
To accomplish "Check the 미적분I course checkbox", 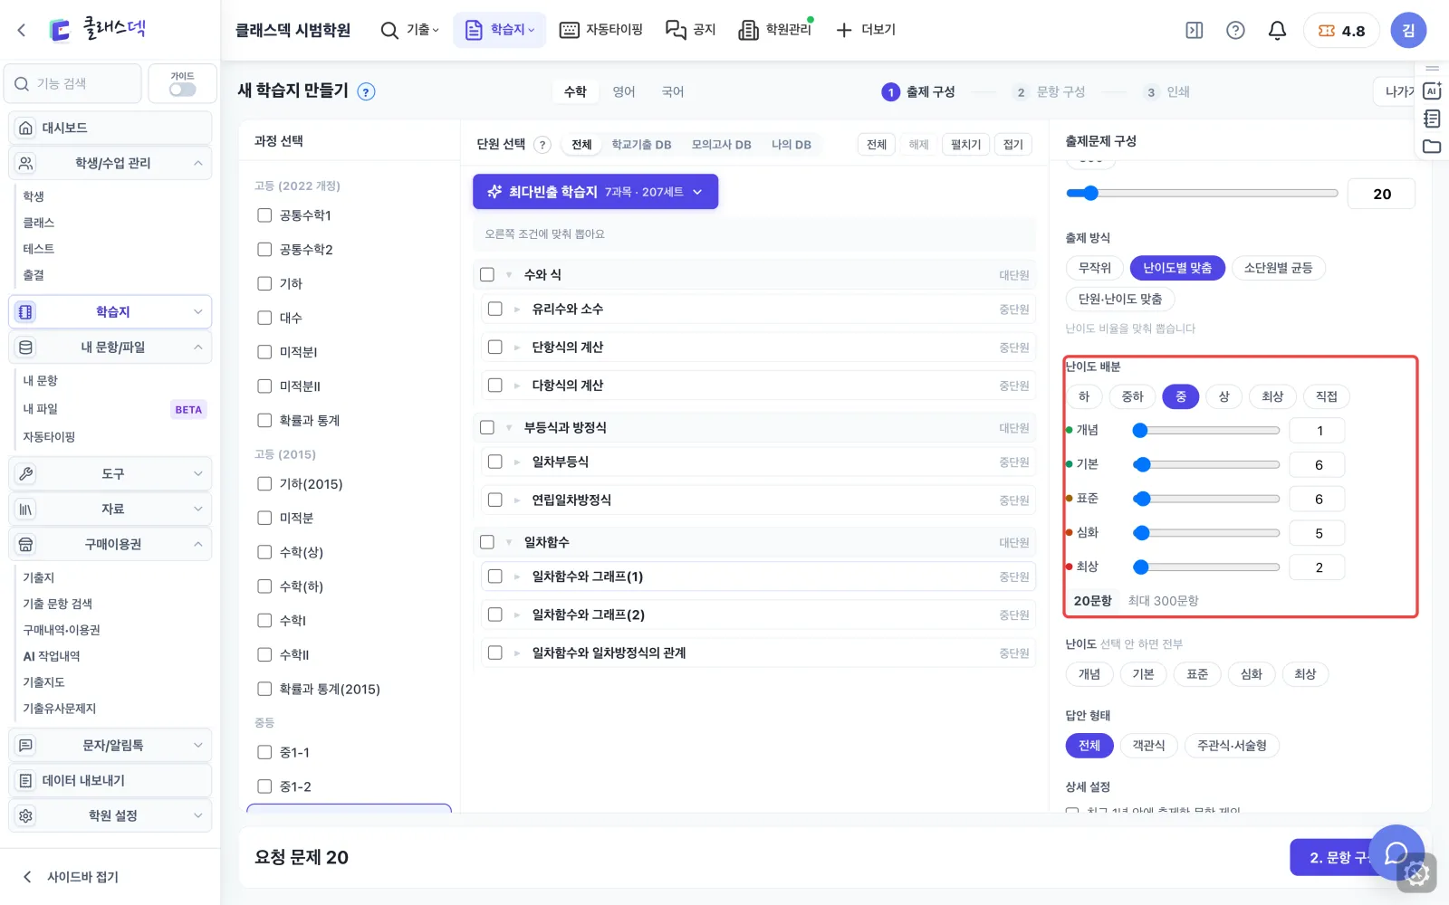I will pyautogui.click(x=264, y=352).
